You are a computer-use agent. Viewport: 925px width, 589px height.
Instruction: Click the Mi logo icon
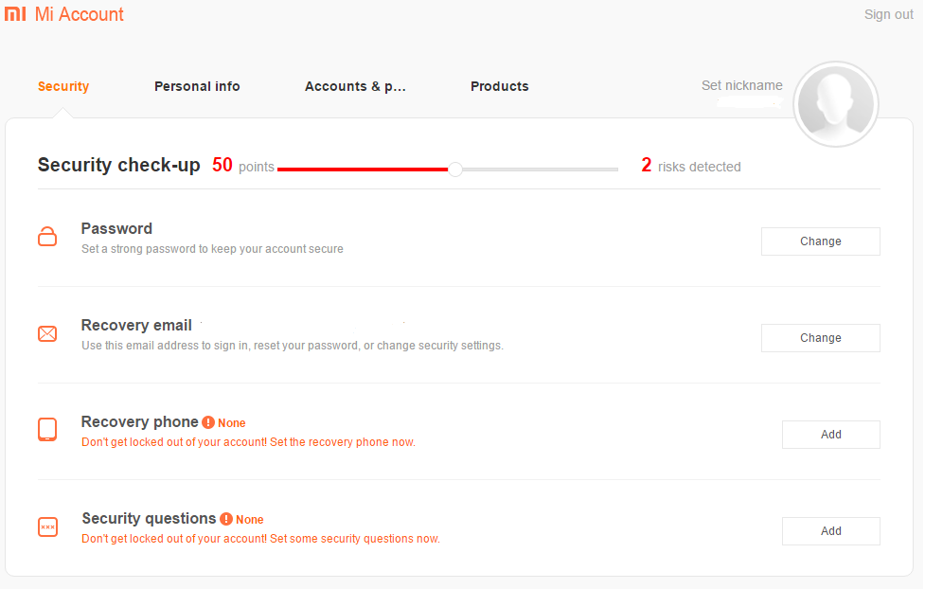[15, 14]
